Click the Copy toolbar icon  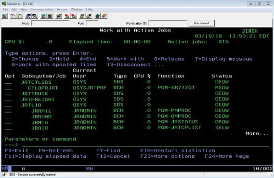coord(13,16)
